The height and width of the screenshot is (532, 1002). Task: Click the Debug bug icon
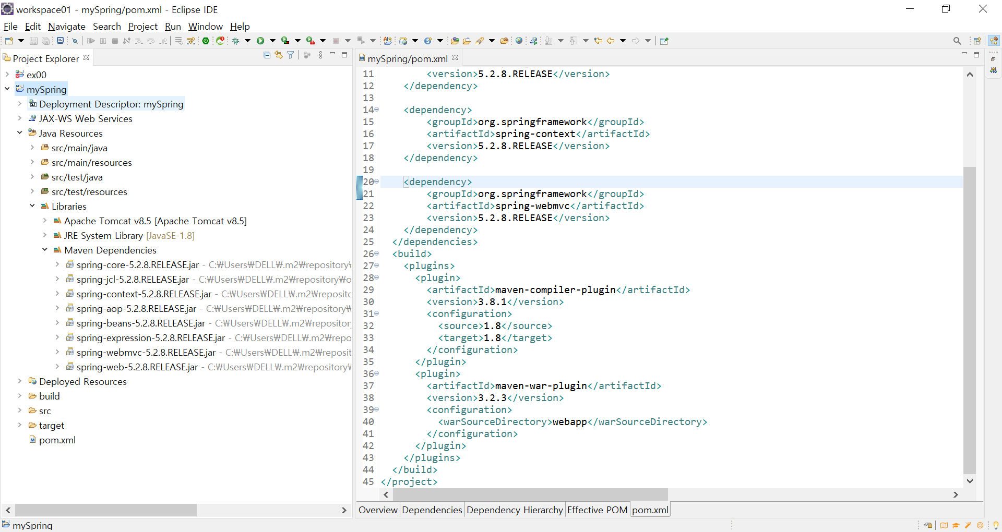[236, 41]
